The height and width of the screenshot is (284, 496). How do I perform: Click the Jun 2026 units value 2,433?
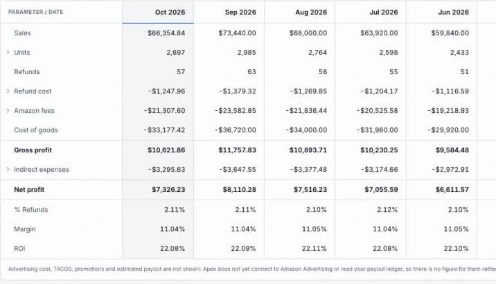pyautogui.click(x=459, y=53)
